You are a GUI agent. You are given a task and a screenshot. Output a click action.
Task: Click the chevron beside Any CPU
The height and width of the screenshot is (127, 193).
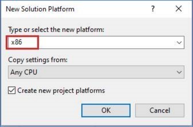(x=179, y=72)
